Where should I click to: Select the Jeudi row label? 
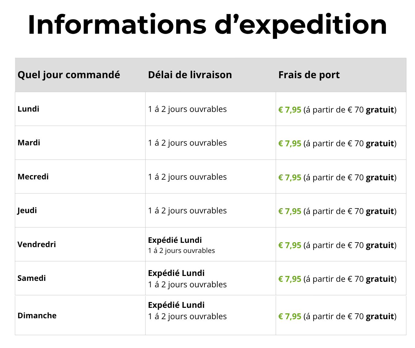(27, 211)
